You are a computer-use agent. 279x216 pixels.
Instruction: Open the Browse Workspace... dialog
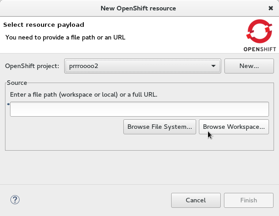pyautogui.click(x=233, y=127)
